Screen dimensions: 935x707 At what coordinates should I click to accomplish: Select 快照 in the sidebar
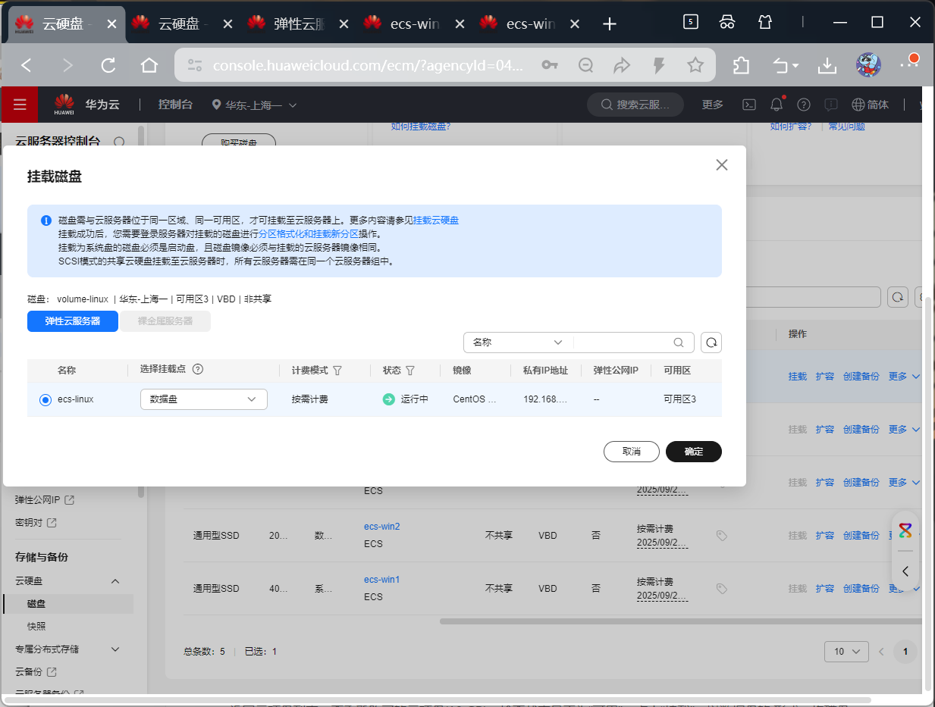(36, 627)
